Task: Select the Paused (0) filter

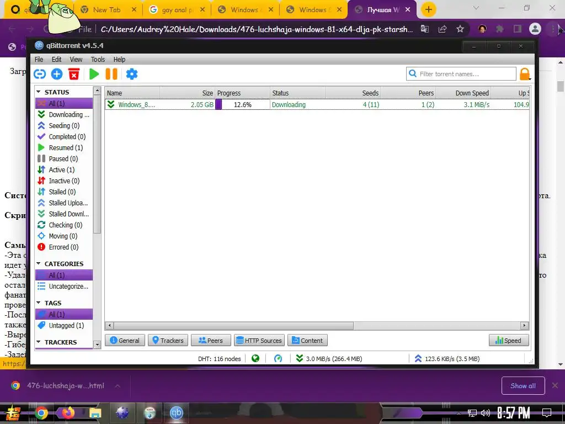Action: coord(64,158)
